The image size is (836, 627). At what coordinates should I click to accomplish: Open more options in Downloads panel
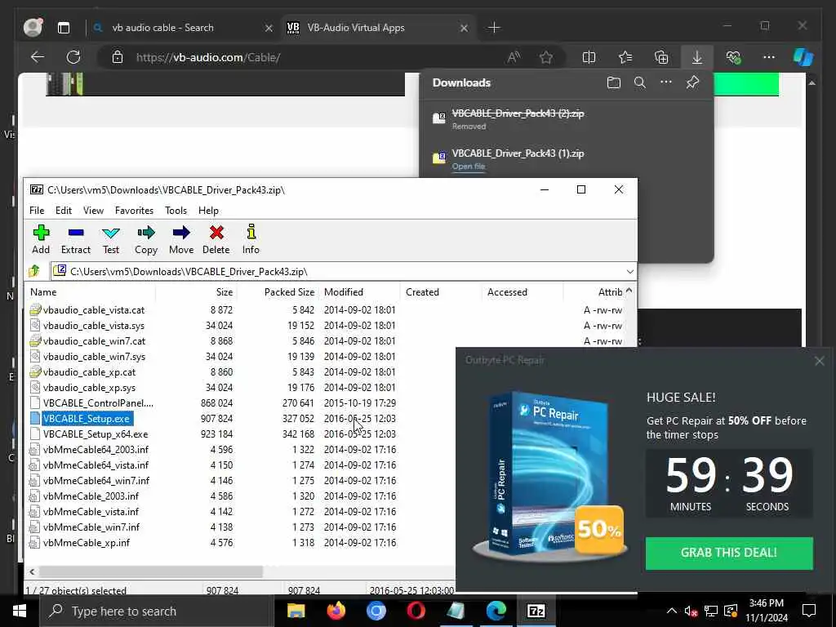(x=666, y=82)
